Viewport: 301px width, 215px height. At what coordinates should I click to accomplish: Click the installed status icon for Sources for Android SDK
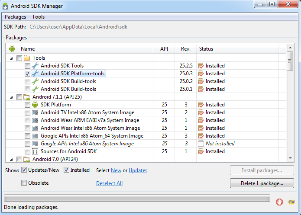(201, 151)
